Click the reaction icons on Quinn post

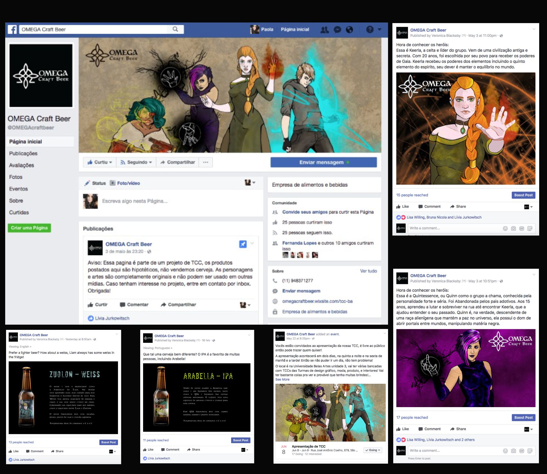401,440
